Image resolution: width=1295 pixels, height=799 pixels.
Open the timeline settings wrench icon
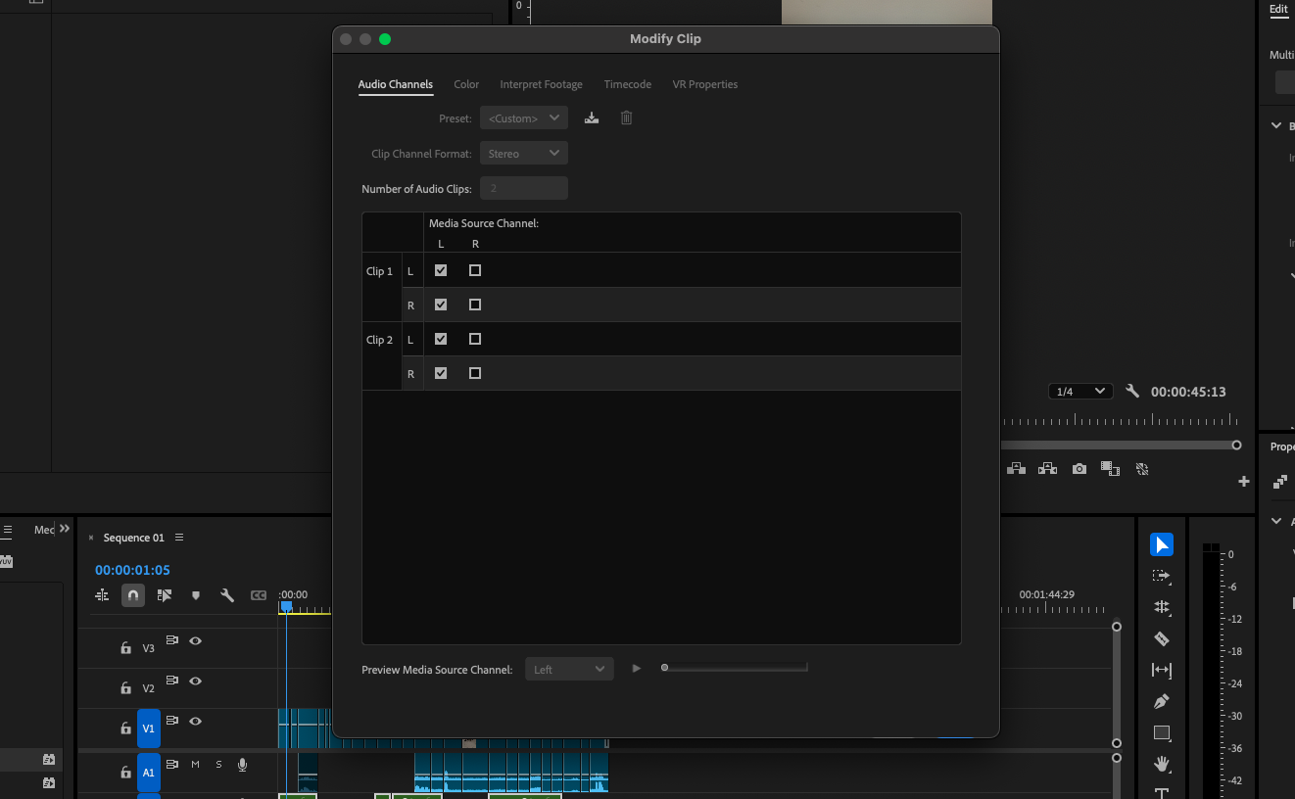click(x=227, y=594)
